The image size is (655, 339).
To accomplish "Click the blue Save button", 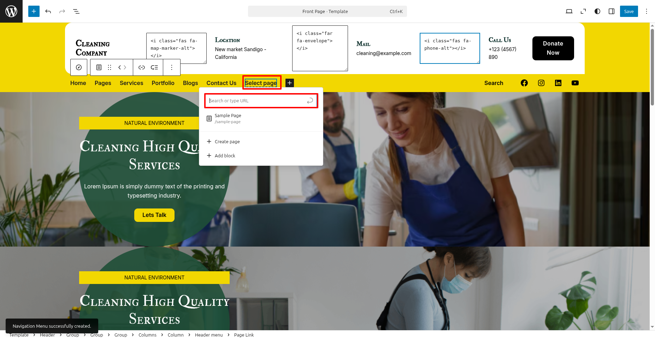I will click(629, 11).
